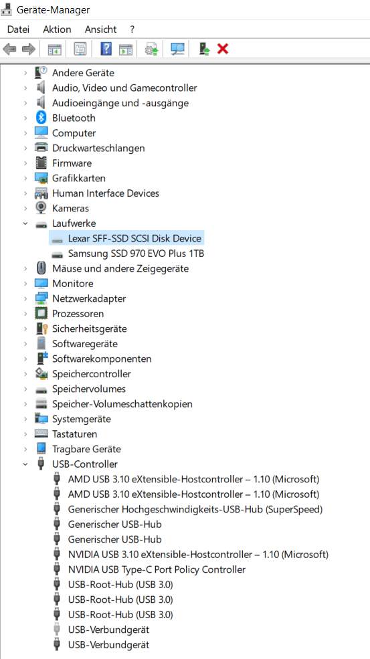Expand Audio, Video und Gamecontroller chevron

click(25, 88)
